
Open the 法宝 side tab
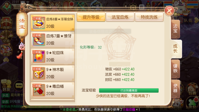click(175, 29)
